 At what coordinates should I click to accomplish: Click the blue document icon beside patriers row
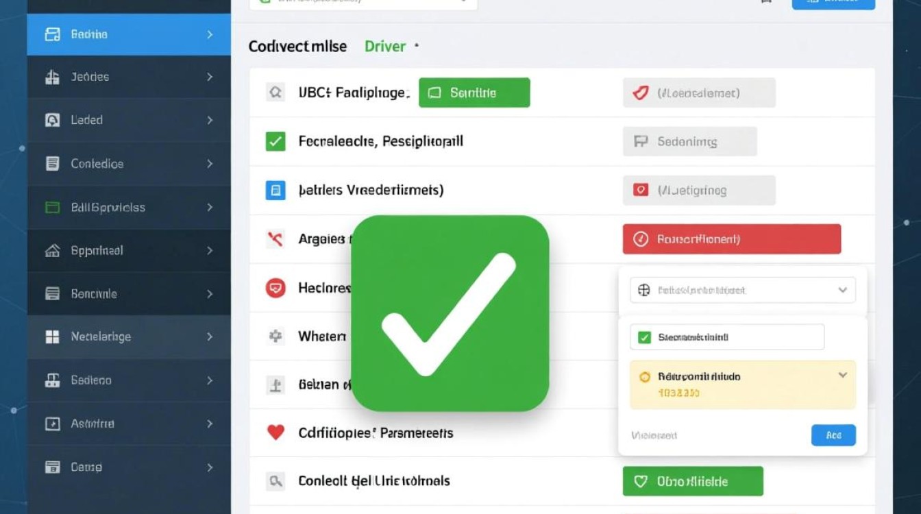click(275, 190)
